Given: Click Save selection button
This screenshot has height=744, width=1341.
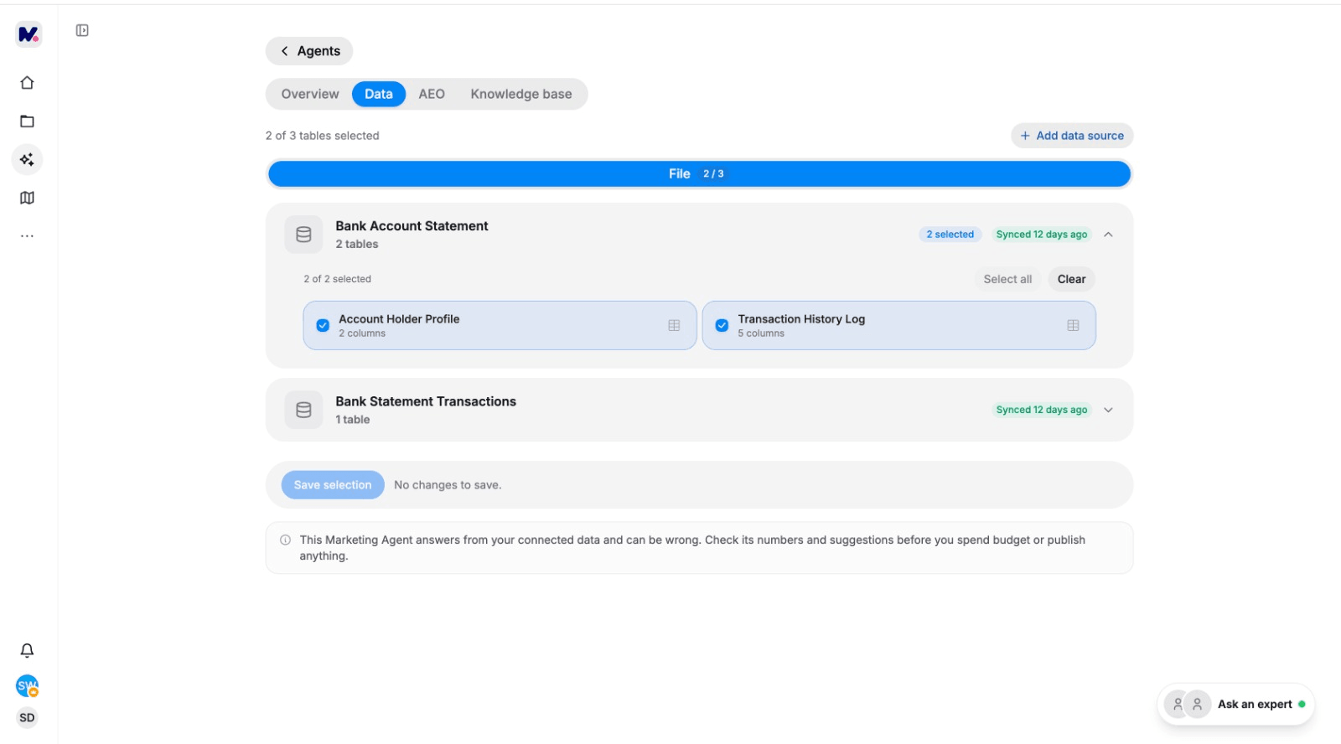Looking at the screenshot, I should point(333,485).
